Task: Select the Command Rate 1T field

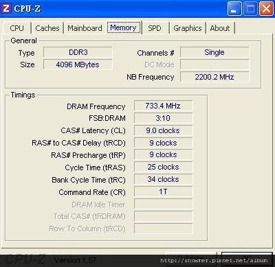Action: [163, 191]
